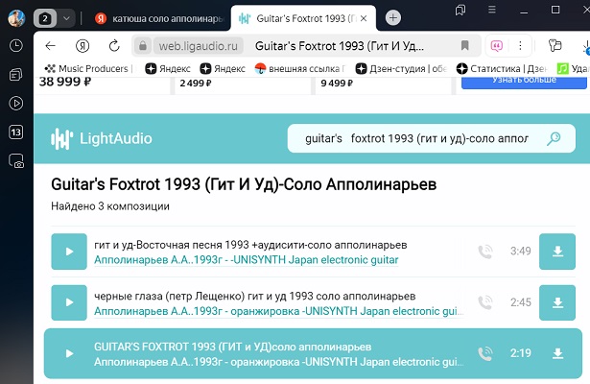
Task: Click the web.ligaudio.ru address field
Action: (x=199, y=46)
